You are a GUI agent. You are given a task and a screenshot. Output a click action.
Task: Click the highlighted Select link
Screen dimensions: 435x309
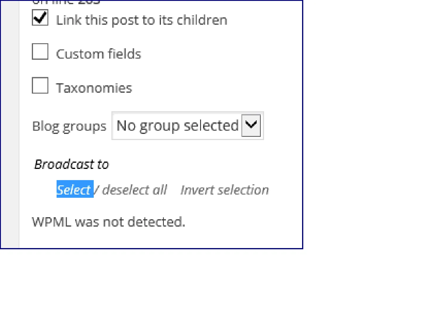[x=75, y=189]
